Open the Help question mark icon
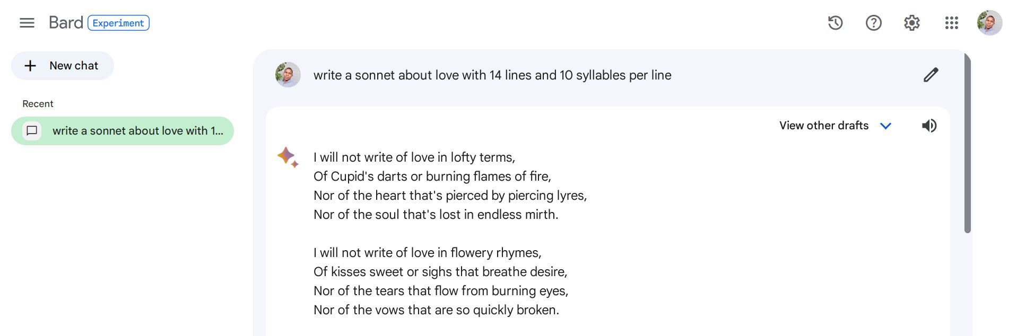Viewport: 1017px width, 336px height. (x=873, y=23)
